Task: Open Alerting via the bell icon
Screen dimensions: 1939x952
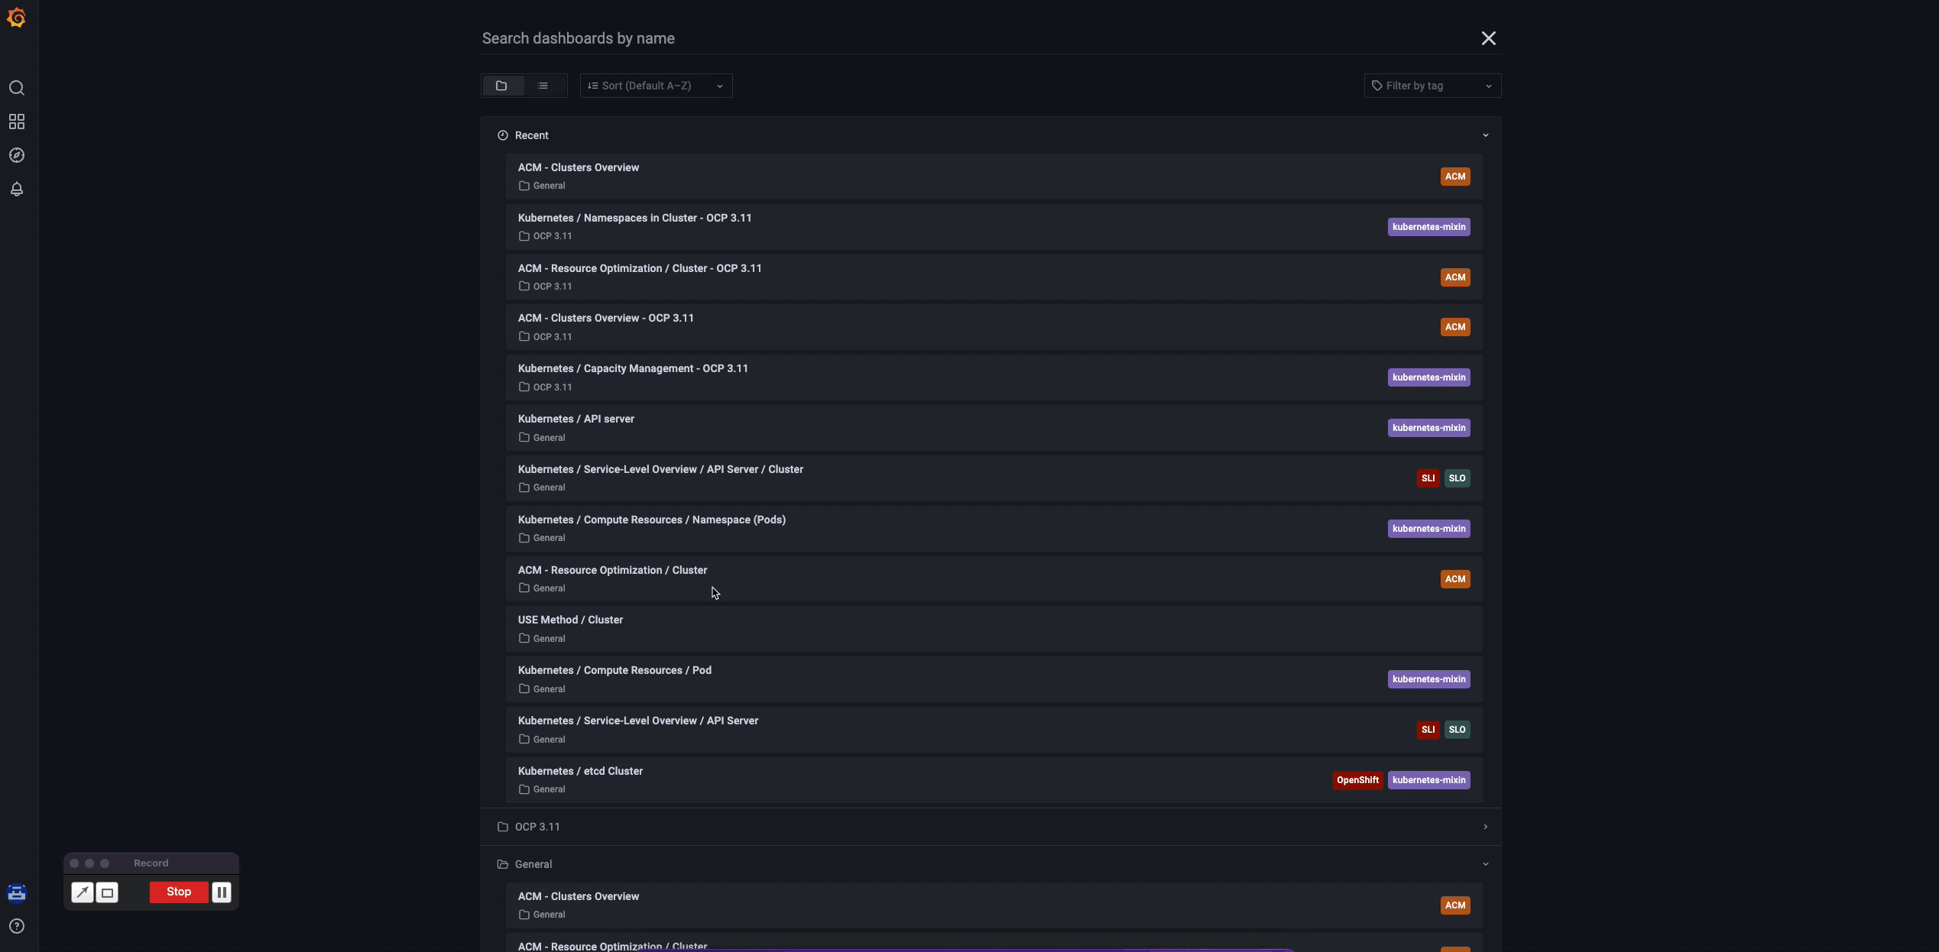Action: (17, 189)
